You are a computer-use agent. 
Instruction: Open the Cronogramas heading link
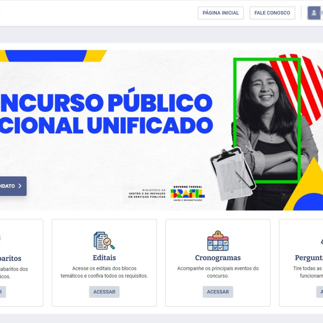(218, 258)
